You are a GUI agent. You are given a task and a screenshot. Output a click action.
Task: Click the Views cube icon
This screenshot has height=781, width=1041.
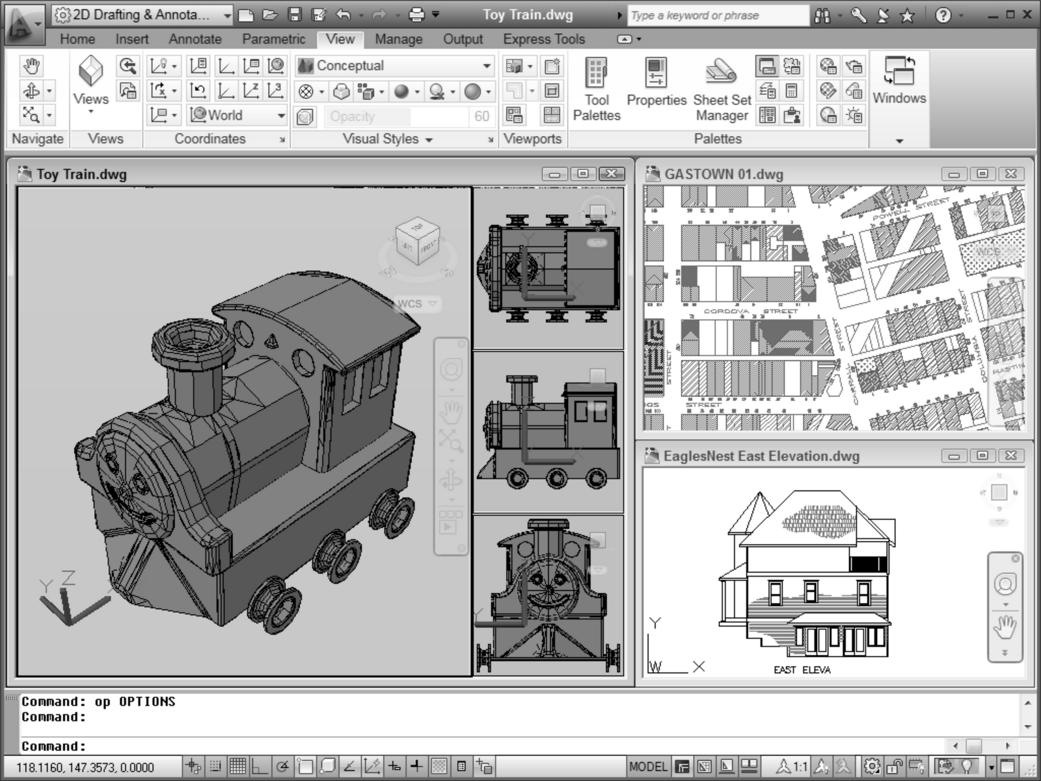(90, 72)
